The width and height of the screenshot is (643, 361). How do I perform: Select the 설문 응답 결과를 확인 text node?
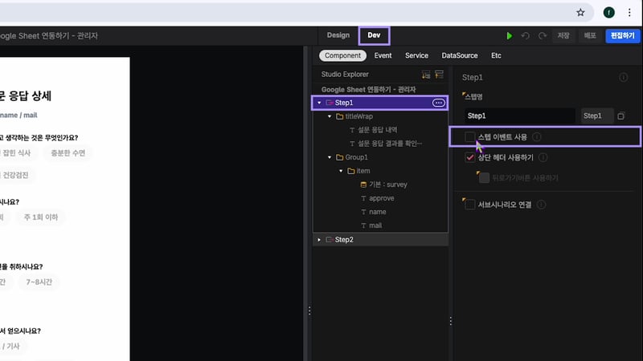click(x=390, y=144)
